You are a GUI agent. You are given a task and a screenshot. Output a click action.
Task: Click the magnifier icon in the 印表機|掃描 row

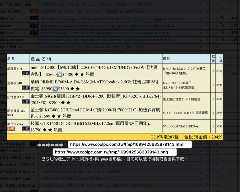point(207,171)
